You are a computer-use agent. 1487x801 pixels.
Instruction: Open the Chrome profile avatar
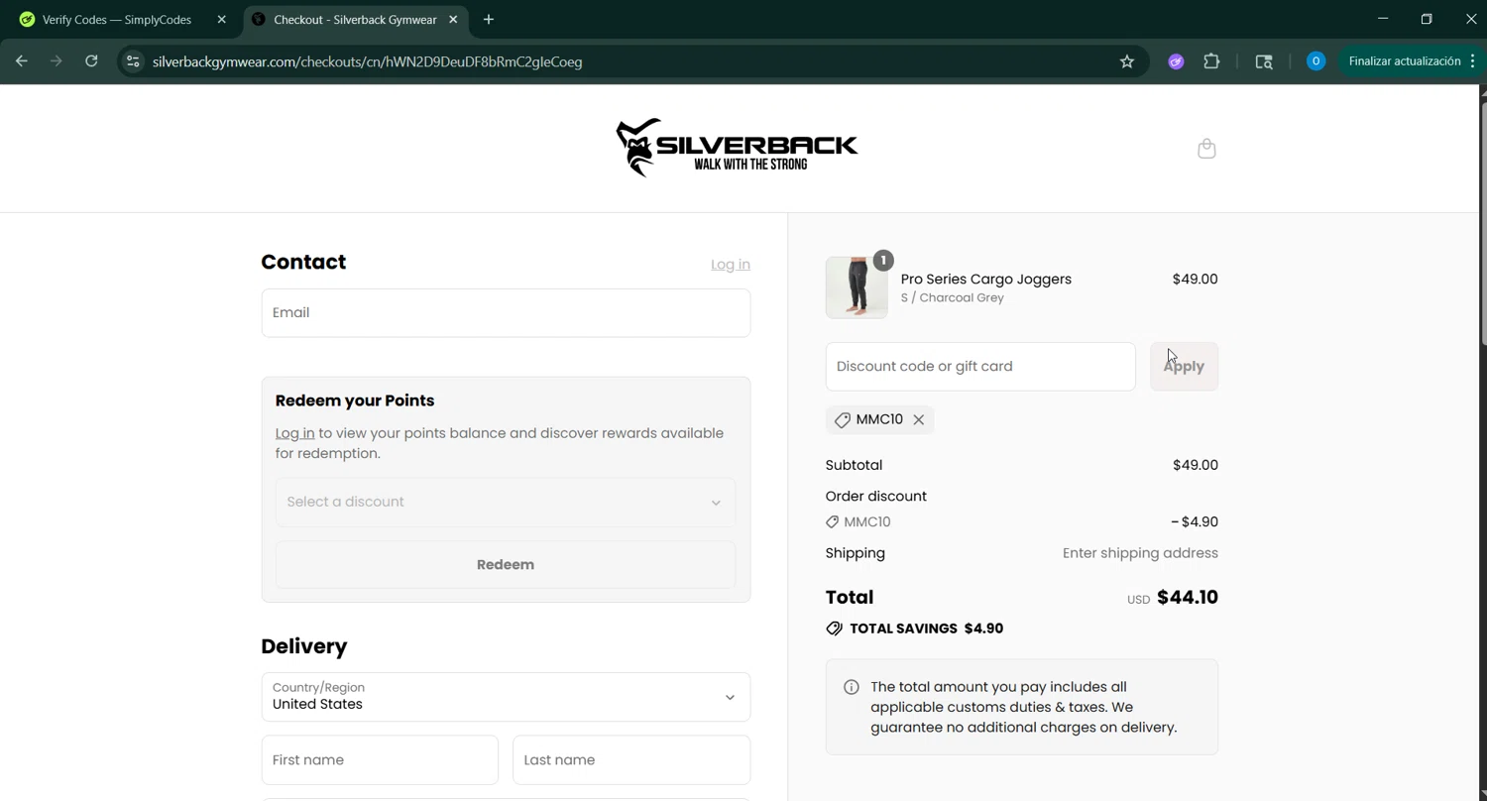[1315, 61]
